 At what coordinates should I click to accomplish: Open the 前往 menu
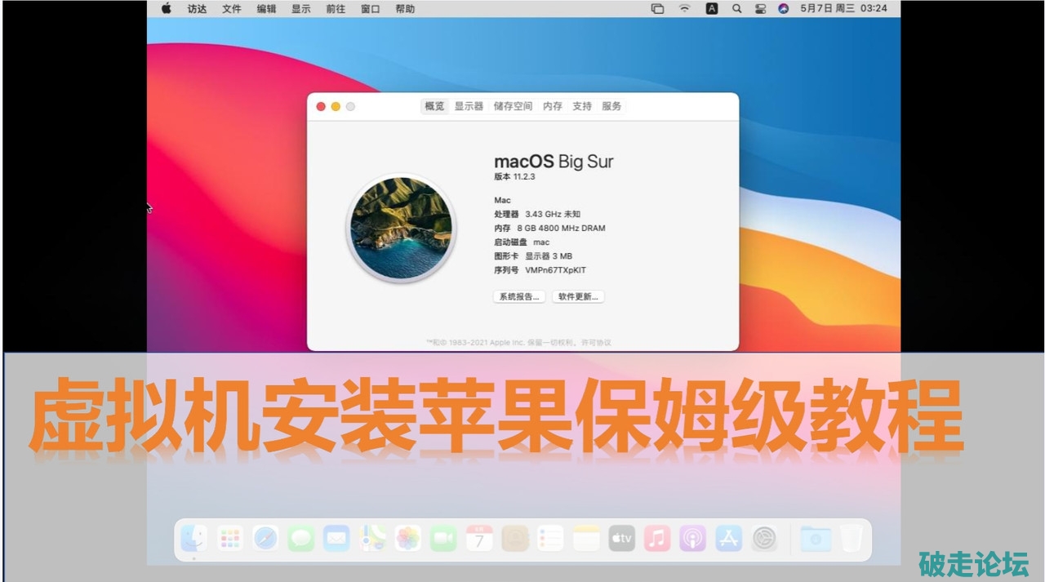pyautogui.click(x=336, y=9)
